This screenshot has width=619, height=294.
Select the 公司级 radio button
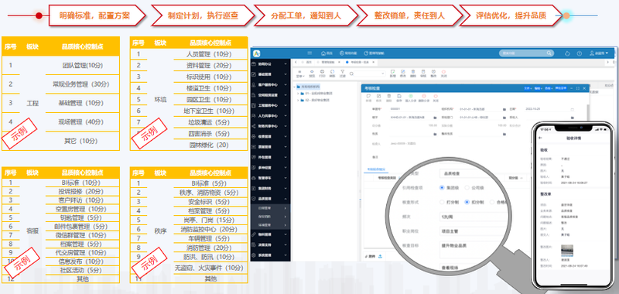(467, 188)
